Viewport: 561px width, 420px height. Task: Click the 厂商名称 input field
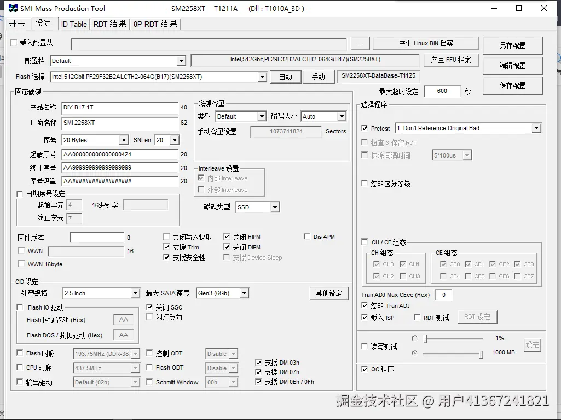pos(119,123)
